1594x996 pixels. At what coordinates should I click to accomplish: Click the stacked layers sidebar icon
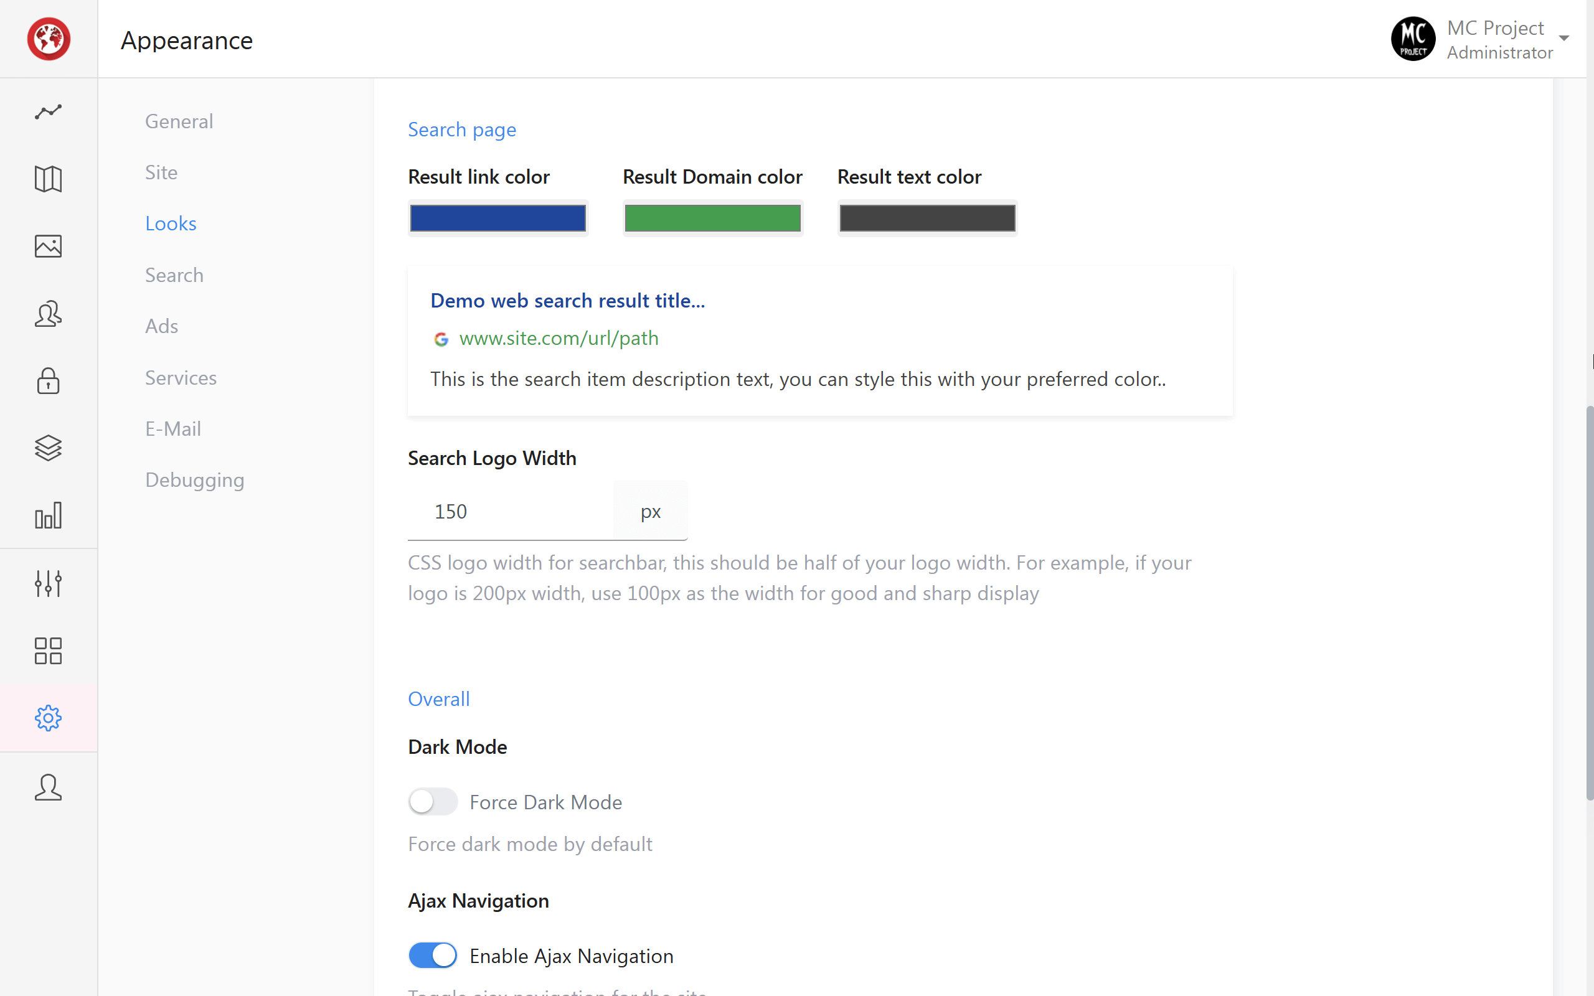point(48,449)
